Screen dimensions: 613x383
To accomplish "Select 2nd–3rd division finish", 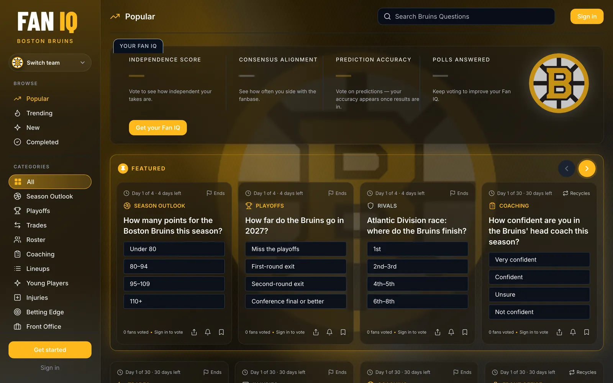I will coord(418,267).
